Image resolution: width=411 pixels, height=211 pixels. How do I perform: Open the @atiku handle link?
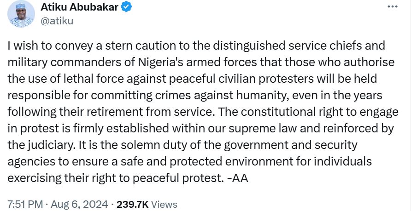point(57,21)
